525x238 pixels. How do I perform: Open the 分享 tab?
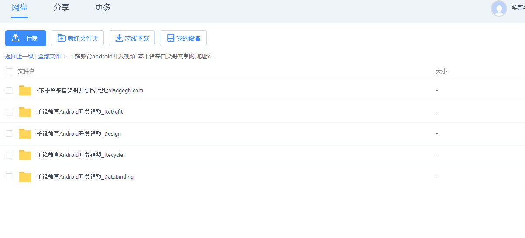pos(62,7)
